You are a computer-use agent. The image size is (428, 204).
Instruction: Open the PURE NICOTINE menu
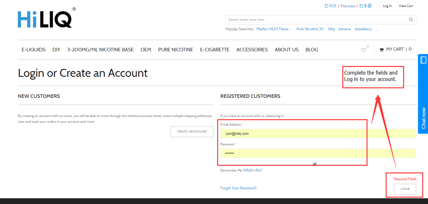pyautogui.click(x=176, y=50)
